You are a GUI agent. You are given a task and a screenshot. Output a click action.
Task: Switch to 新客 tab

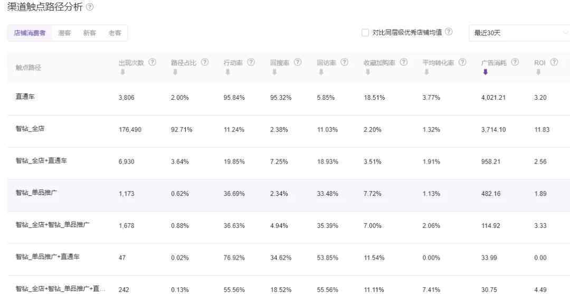tap(90, 33)
